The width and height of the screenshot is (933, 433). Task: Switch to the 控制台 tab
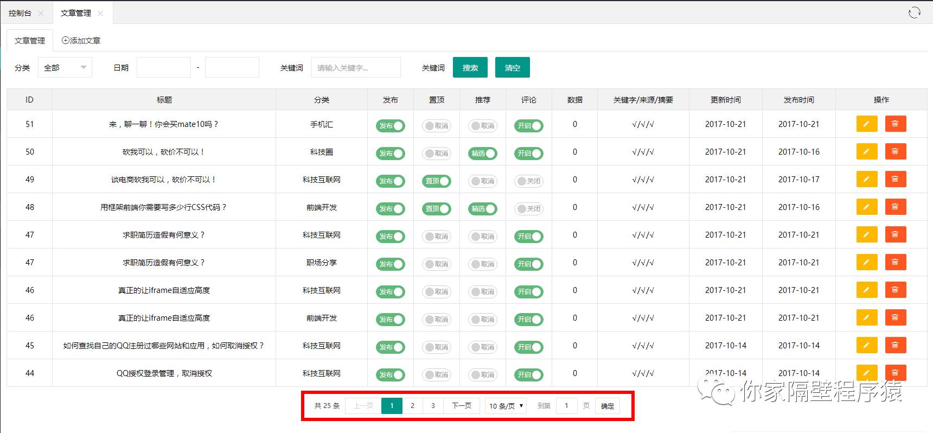20,13
